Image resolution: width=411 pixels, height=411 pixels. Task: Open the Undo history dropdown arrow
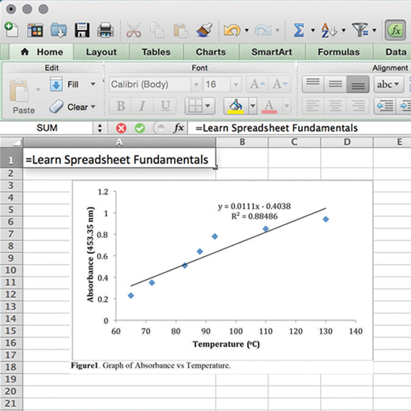tap(247, 30)
